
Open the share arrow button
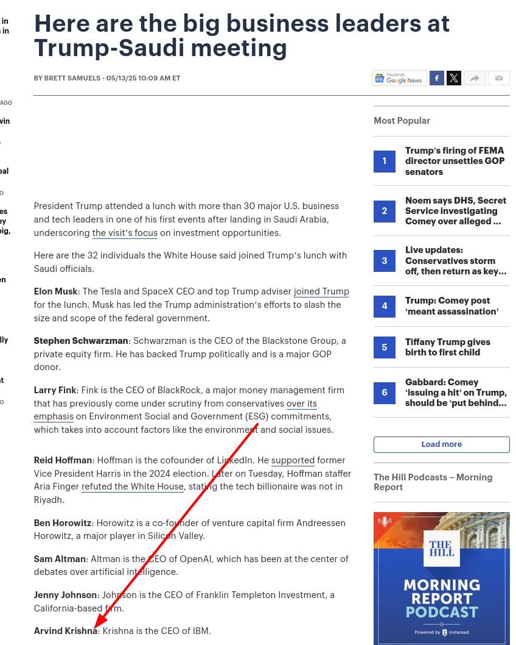coord(475,78)
